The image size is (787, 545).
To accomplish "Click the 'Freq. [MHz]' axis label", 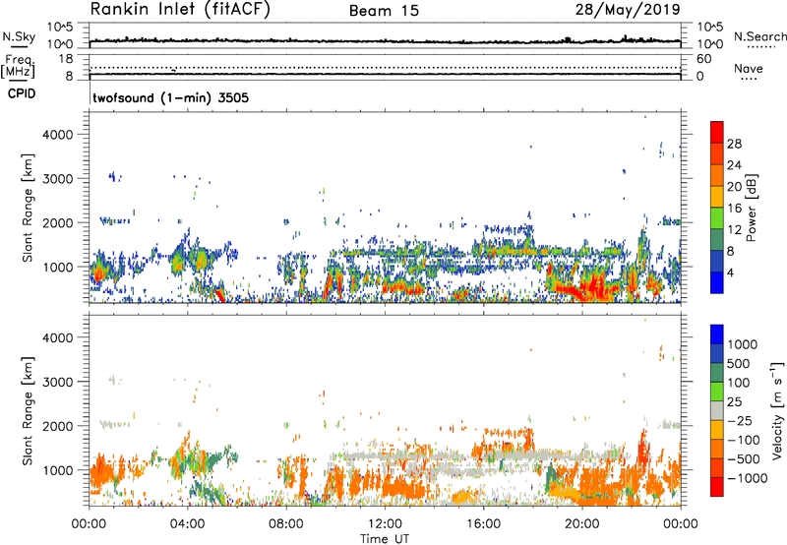I will (x=18, y=67).
